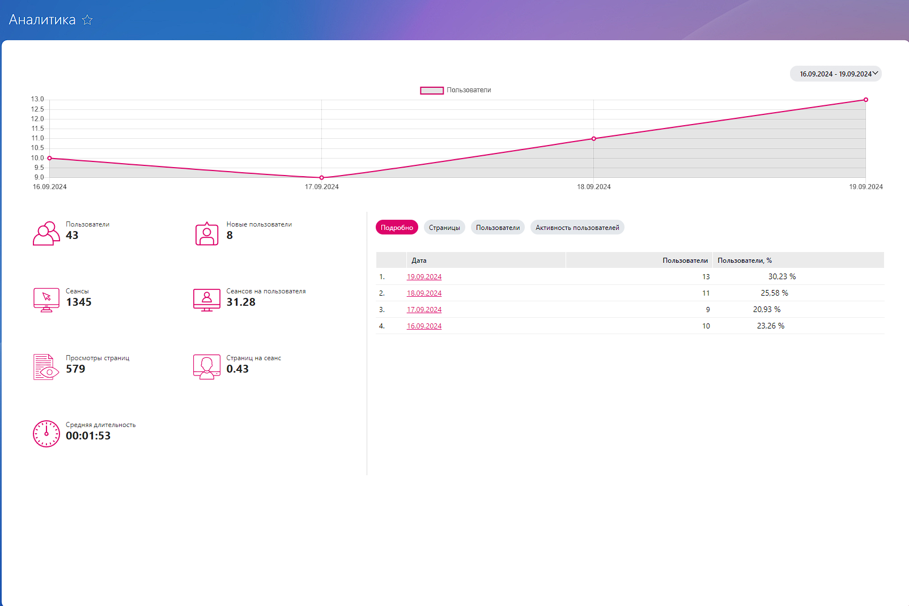Open the 19.09.2024 date link
The height and width of the screenshot is (606, 909).
(x=424, y=277)
